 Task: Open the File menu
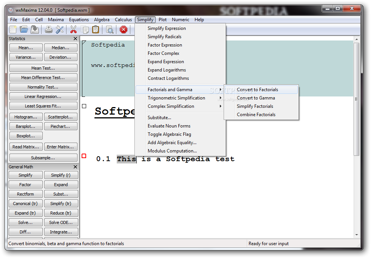(x=14, y=20)
